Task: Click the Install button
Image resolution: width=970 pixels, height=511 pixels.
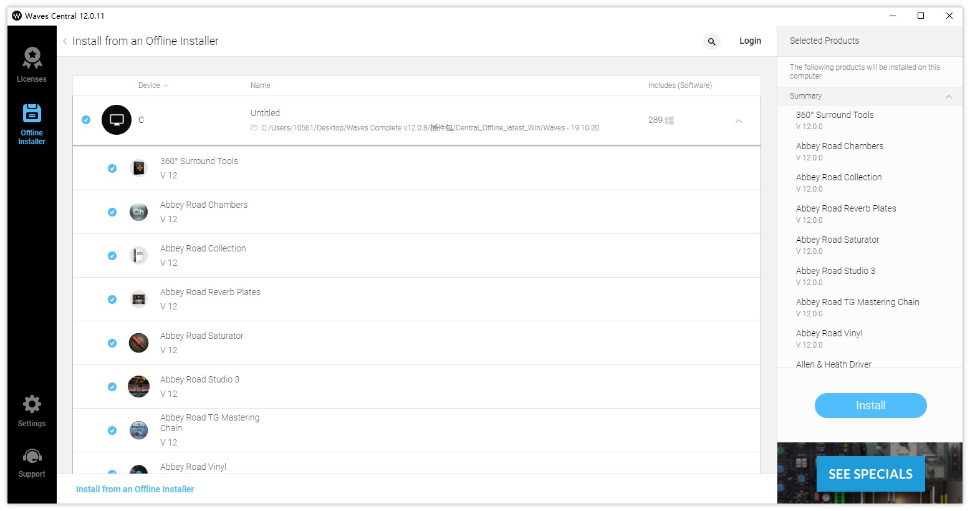Action: click(x=870, y=406)
